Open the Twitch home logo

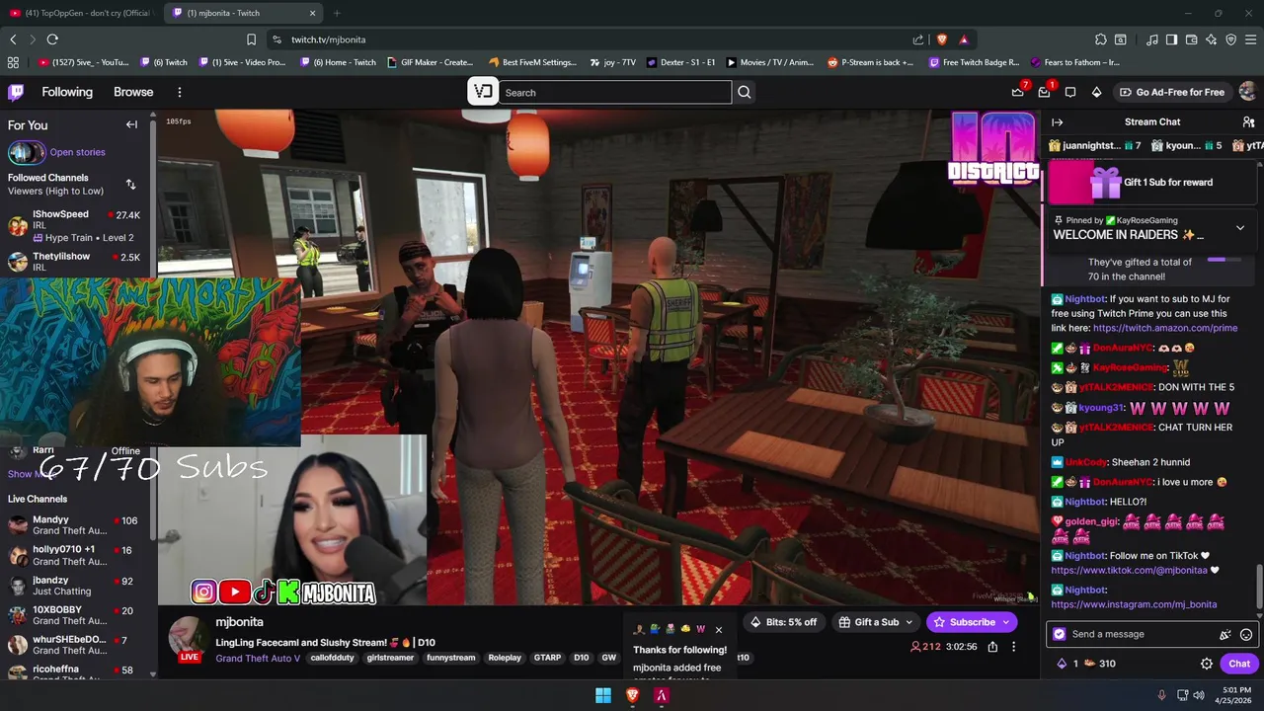pos(16,92)
